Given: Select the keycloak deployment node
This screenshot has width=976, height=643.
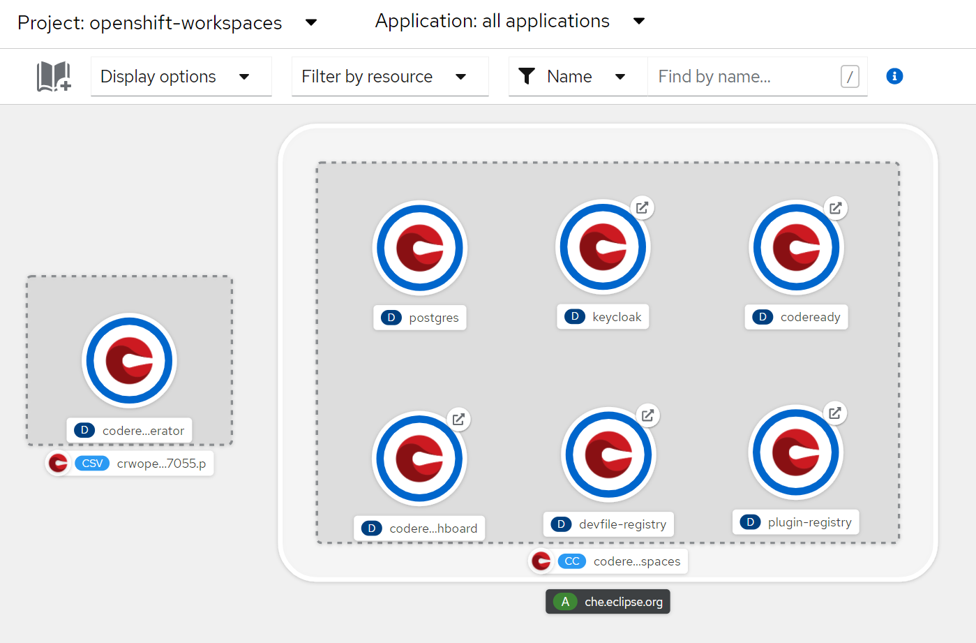Looking at the screenshot, I should (603, 247).
